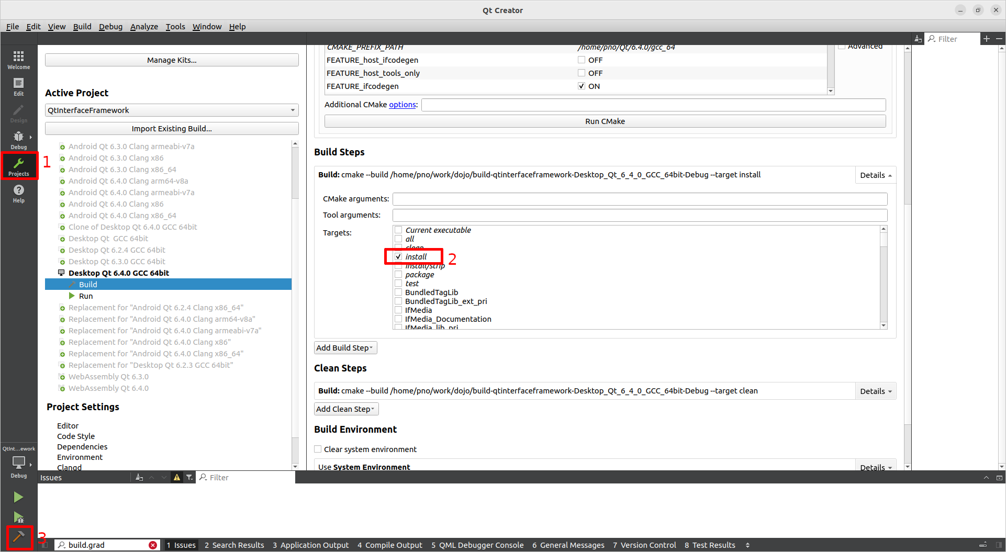Viewport: 1006px width, 552px height.
Task: Enable FEATURE_host_ifcodegen checkbox
Action: coord(582,60)
